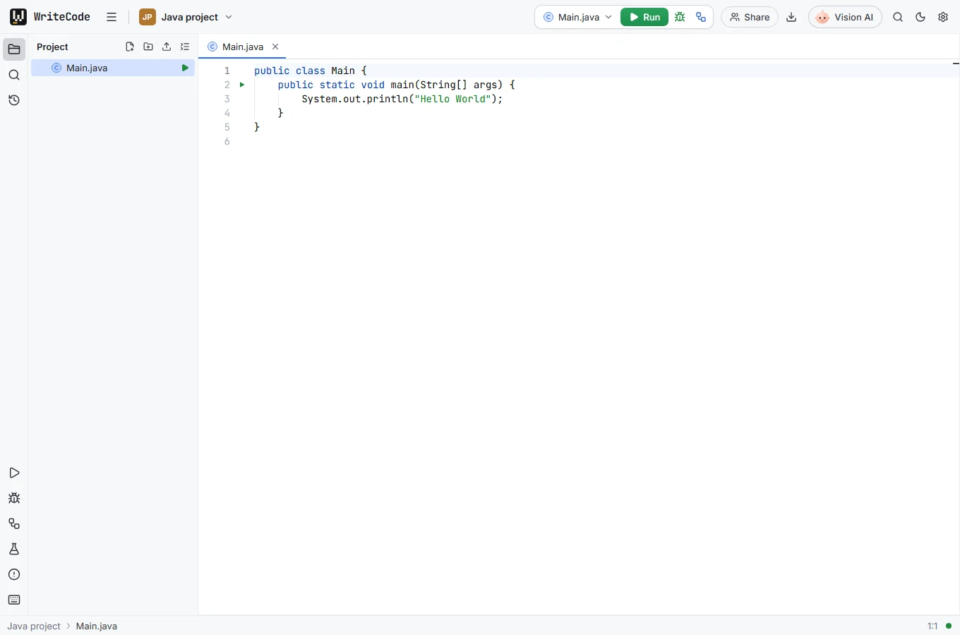Create a new folder in the Project panel
This screenshot has width=960, height=635.
coord(148,47)
